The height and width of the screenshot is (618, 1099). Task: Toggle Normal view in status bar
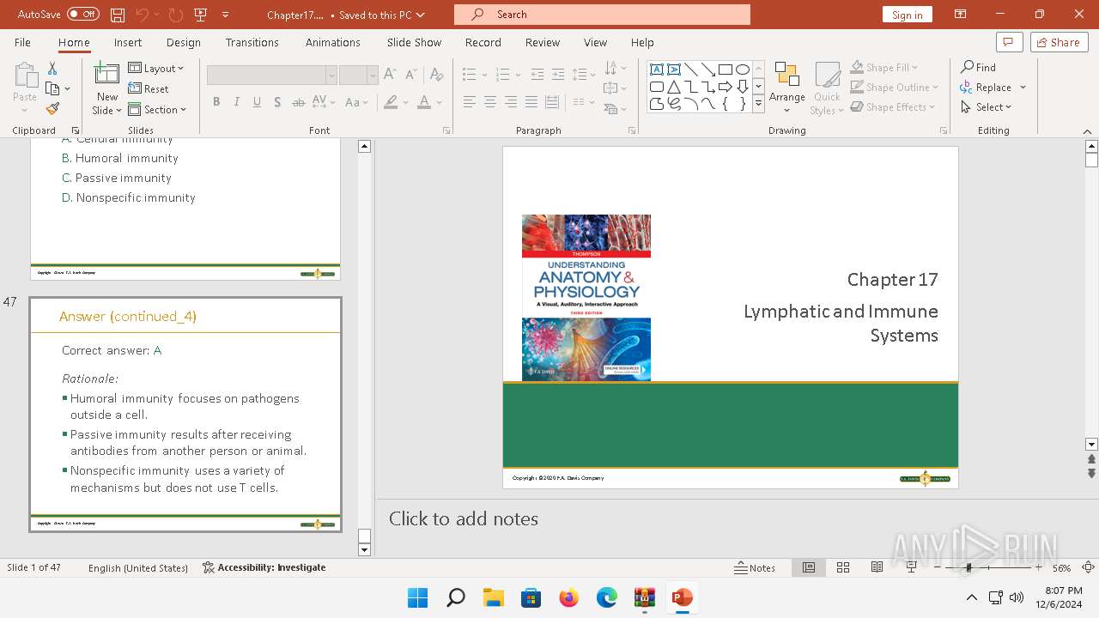tap(809, 567)
